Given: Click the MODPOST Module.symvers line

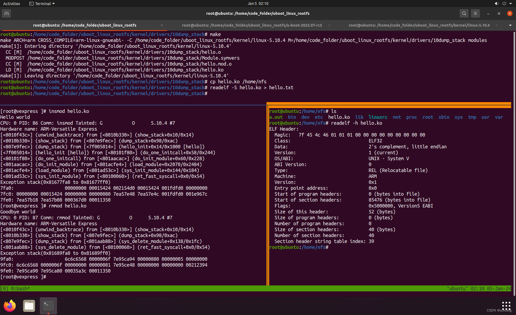Looking at the screenshot, I should click(x=123, y=58).
